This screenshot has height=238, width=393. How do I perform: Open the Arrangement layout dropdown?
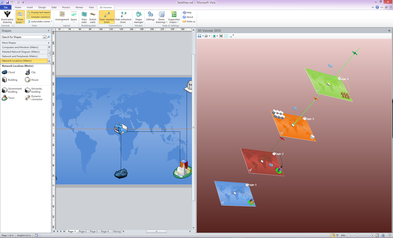coord(62,17)
